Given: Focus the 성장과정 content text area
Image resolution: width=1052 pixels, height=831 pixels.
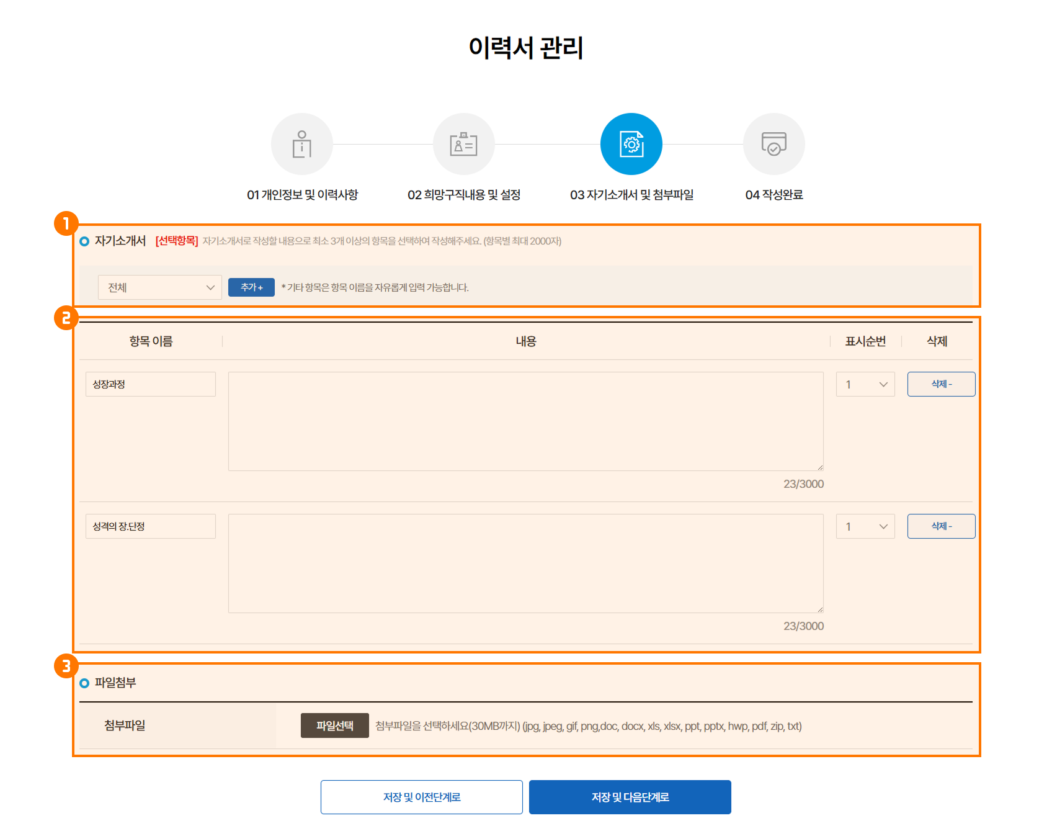Looking at the screenshot, I should click(525, 421).
